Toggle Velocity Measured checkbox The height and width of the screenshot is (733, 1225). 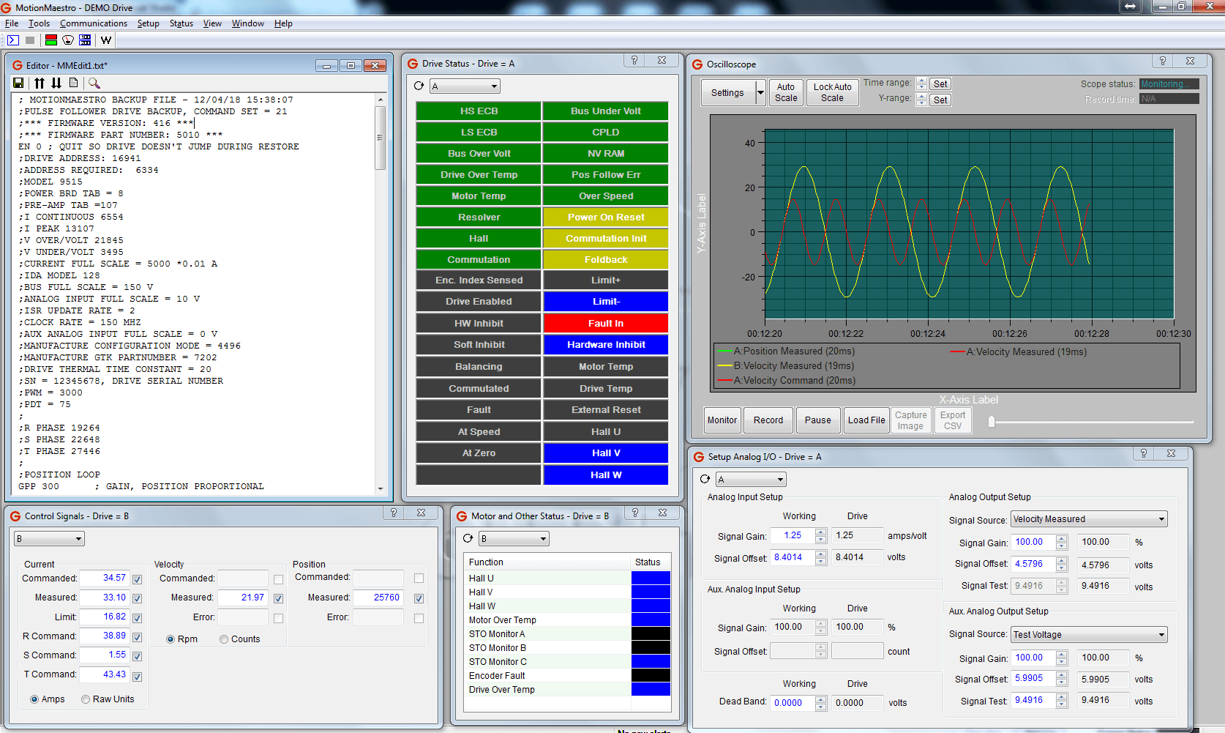pyautogui.click(x=278, y=598)
